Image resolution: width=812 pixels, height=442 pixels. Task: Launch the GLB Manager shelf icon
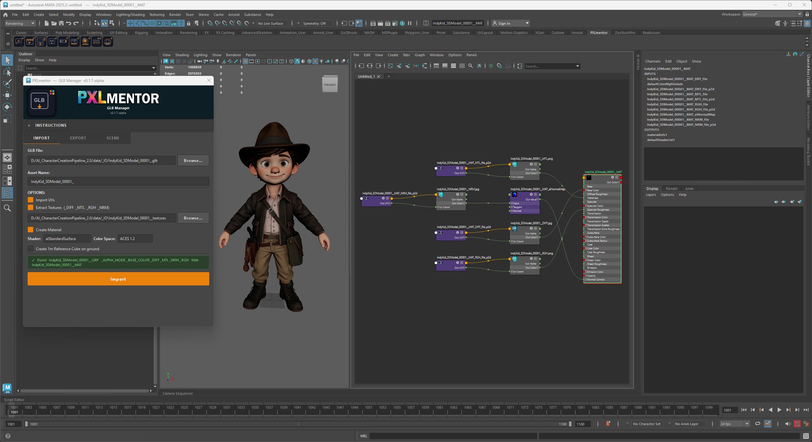(x=52, y=42)
